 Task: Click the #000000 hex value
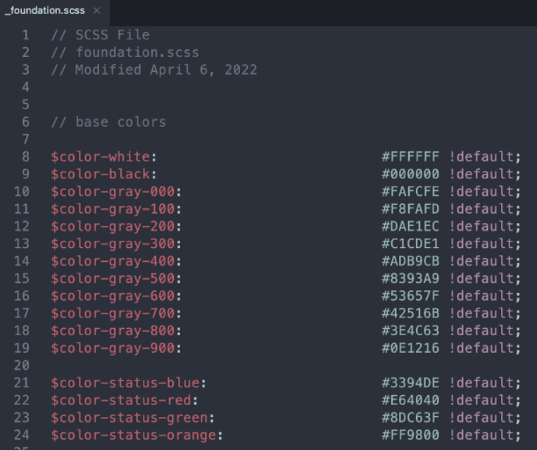tap(410, 174)
